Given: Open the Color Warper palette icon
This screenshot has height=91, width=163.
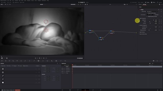Looking at the screenshot, I should (30, 61).
